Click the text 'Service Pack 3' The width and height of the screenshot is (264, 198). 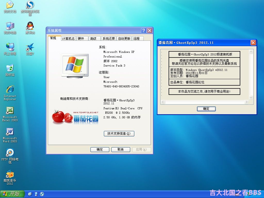[114, 65]
